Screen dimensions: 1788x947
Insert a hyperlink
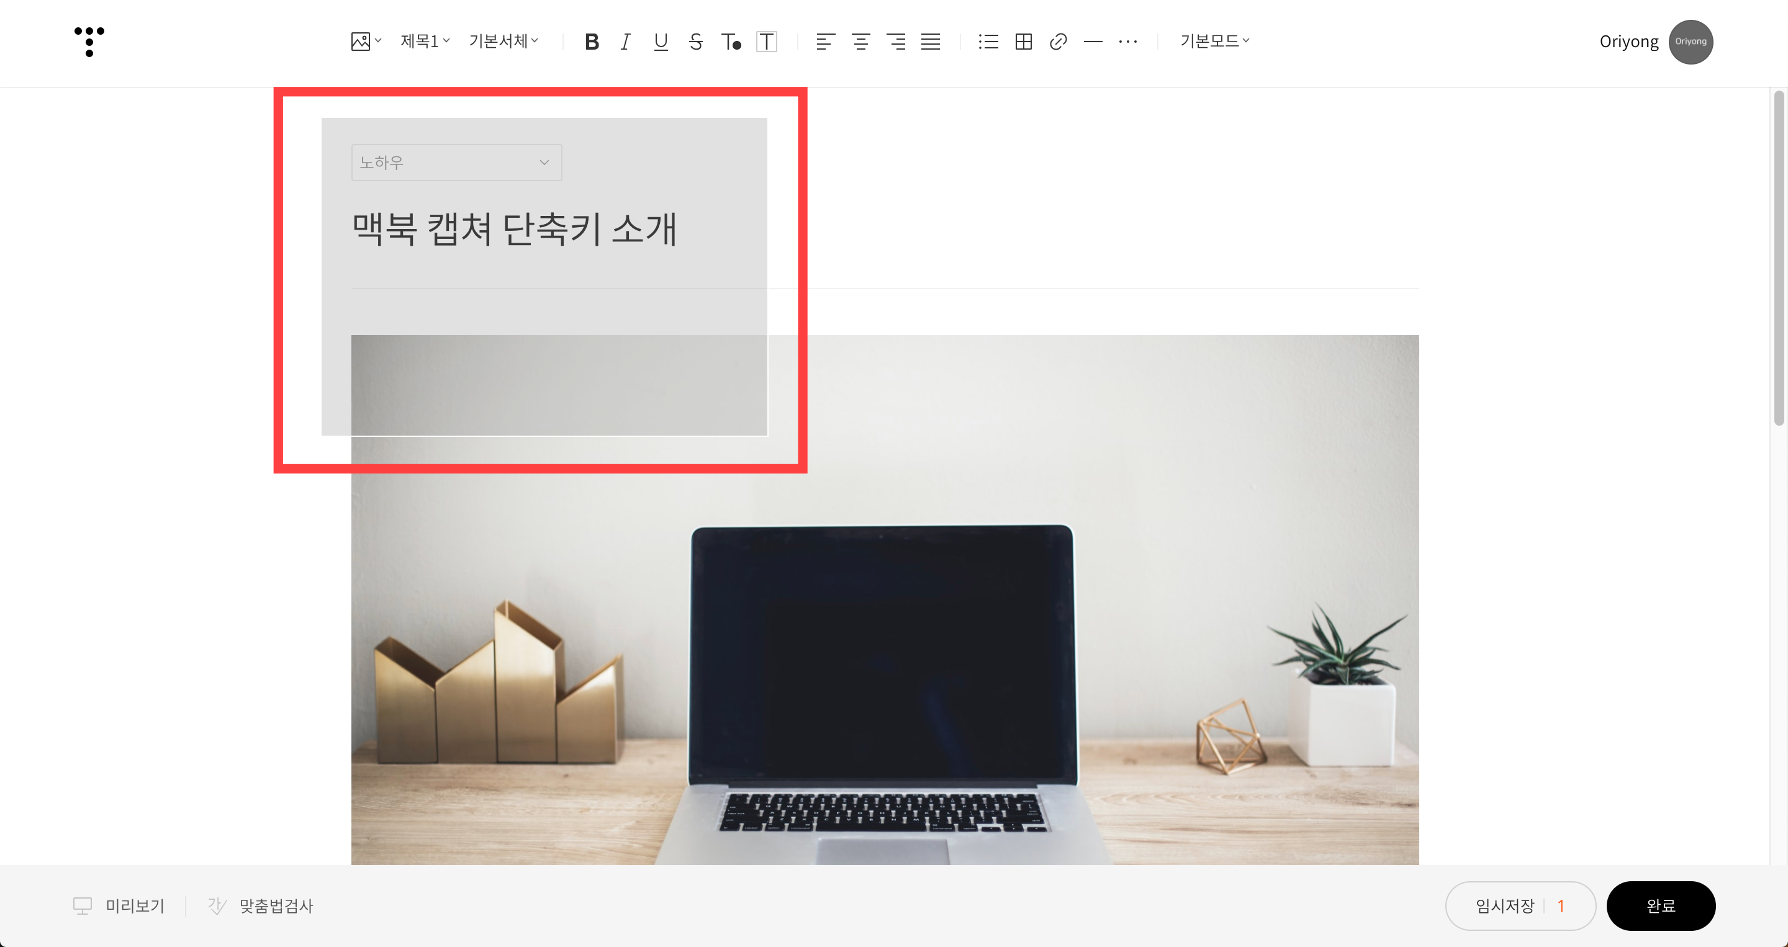tap(1058, 42)
